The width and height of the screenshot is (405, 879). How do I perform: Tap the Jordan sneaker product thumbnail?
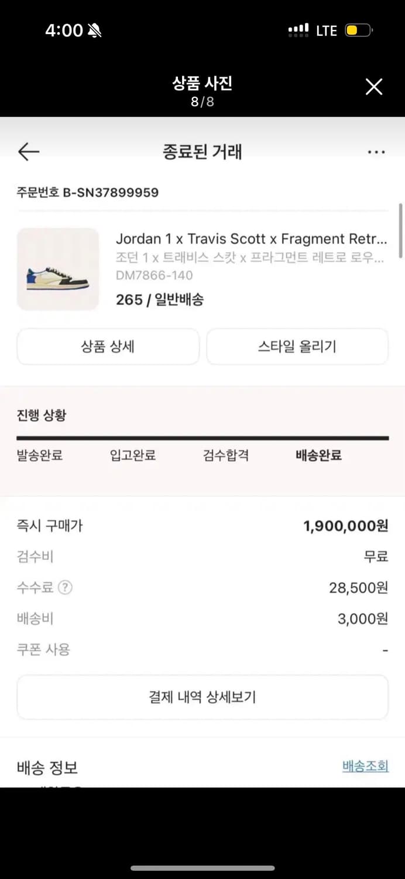coord(58,268)
